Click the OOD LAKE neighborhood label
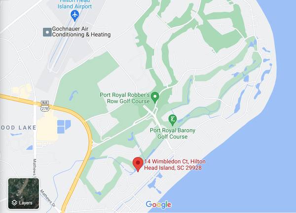Viewport: 296px width, 213px height. pos(18,128)
